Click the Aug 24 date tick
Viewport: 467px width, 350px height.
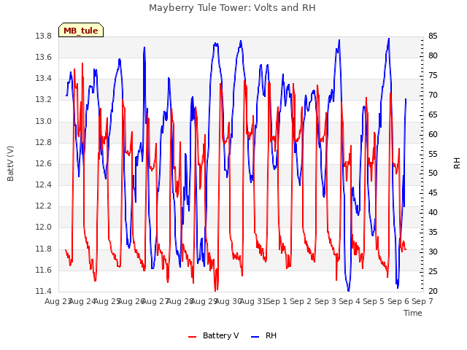[82, 301]
